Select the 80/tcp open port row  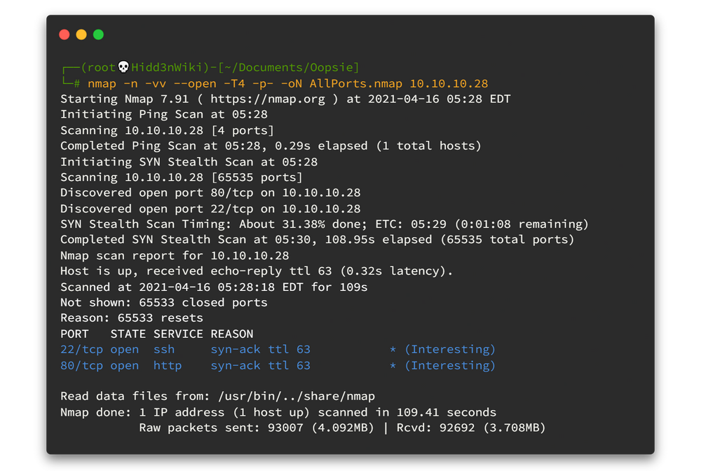tap(185, 365)
